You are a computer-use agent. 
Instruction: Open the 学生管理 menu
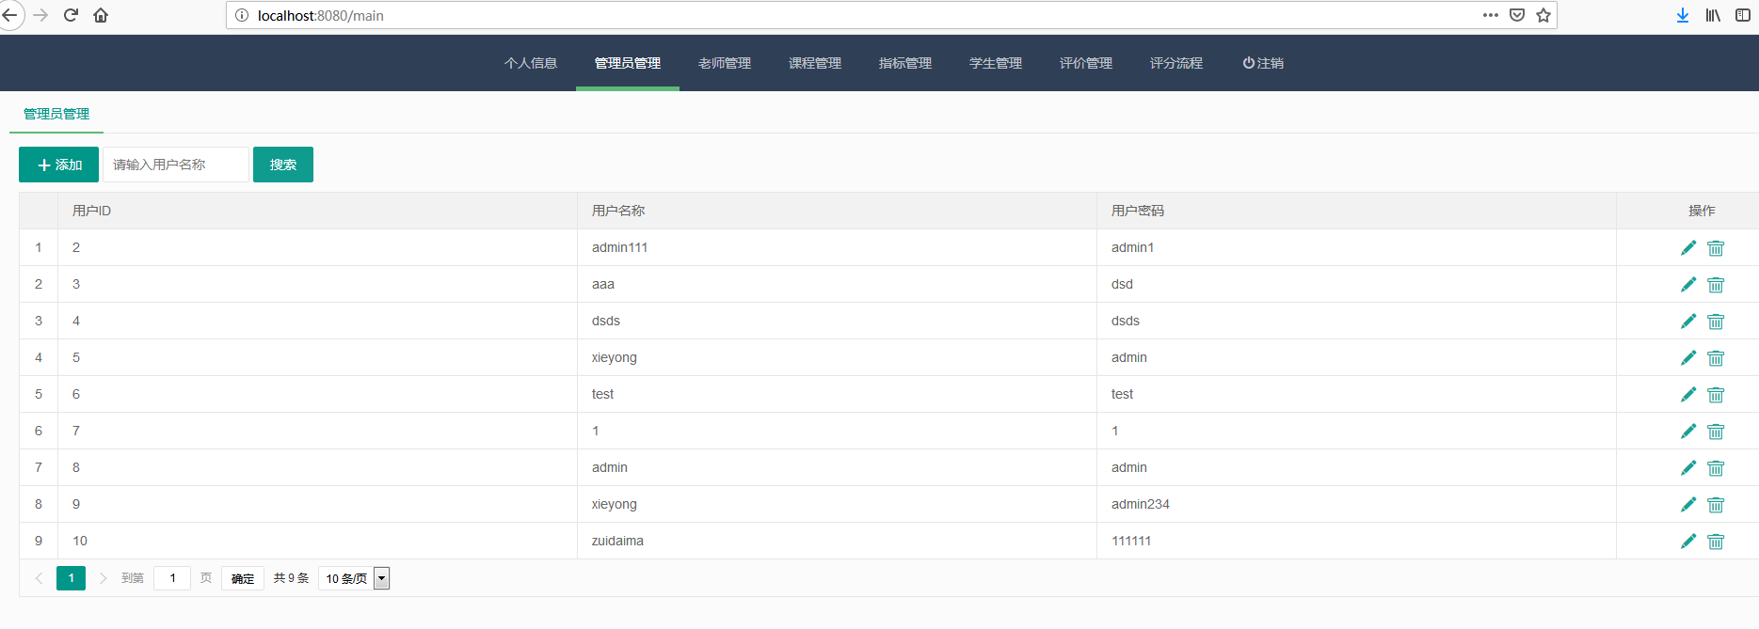pos(996,63)
